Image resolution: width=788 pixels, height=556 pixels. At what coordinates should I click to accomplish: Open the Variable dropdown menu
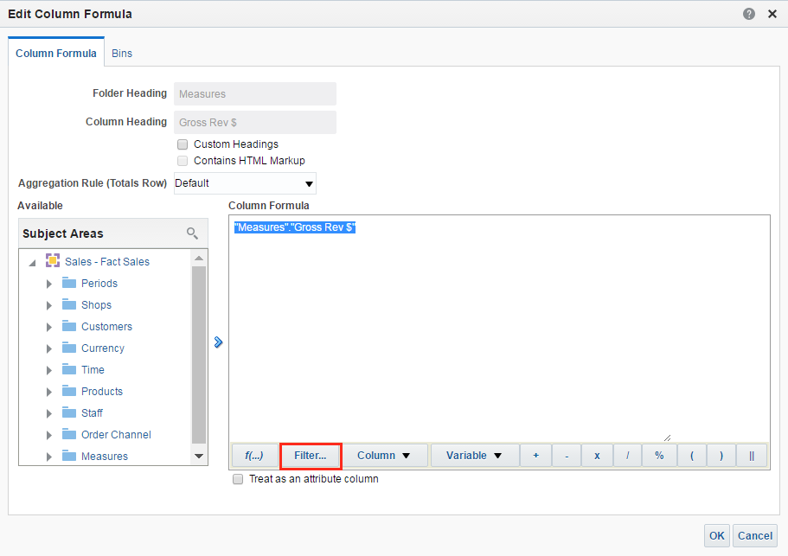pos(474,456)
